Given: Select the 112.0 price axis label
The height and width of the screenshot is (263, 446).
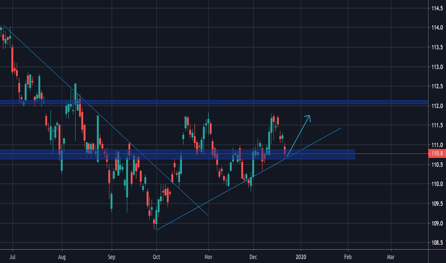Looking at the screenshot, I should point(437,106).
